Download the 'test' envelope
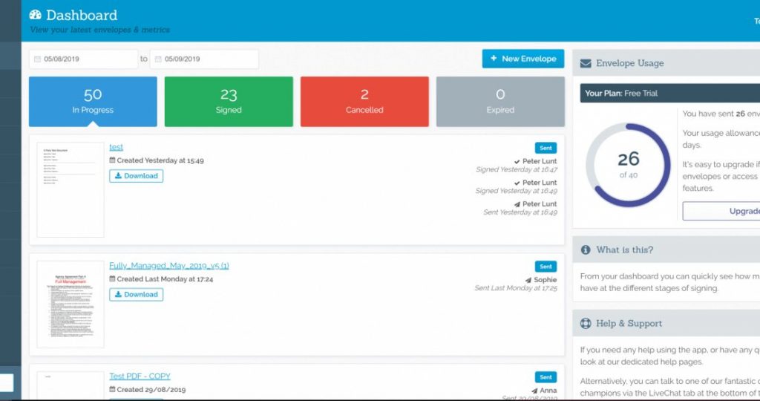This screenshot has height=401, width=760. [x=137, y=176]
